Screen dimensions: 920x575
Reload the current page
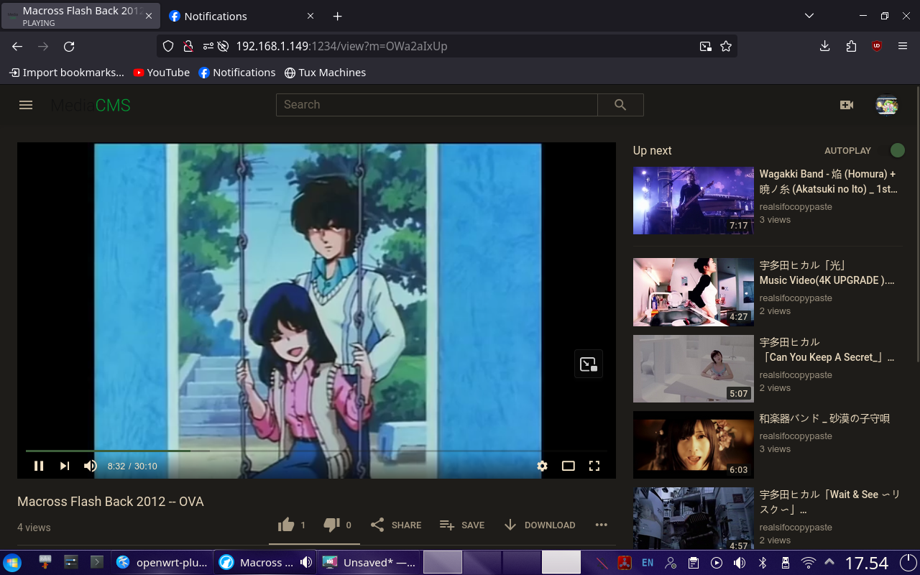click(x=69, y=46)
